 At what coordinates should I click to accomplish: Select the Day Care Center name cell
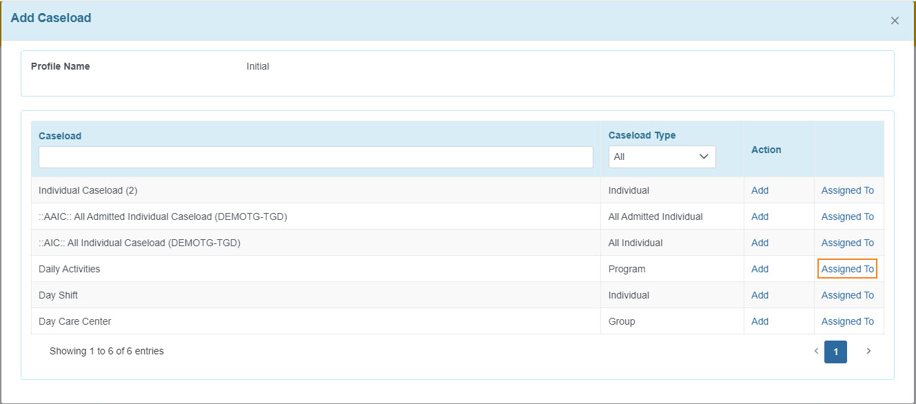click(x=316, y=321)
